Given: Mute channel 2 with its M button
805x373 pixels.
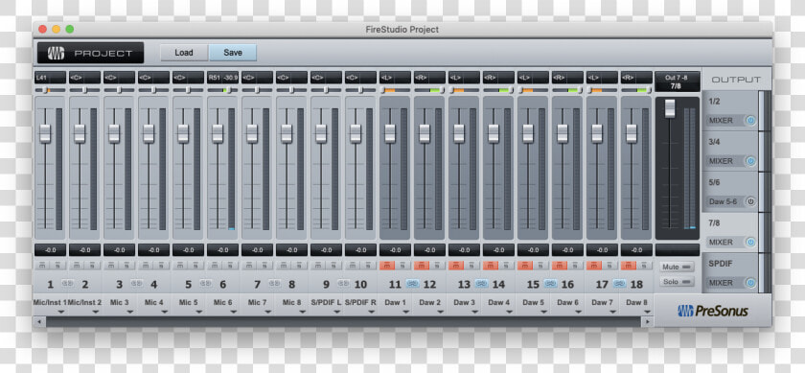Looking at the screenshot, I should pyautogui.click(x=77, y=265).
